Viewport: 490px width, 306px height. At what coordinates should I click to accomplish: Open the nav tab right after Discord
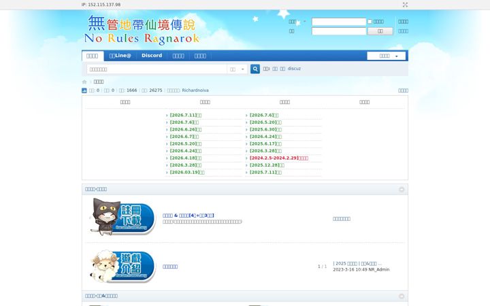178,56
